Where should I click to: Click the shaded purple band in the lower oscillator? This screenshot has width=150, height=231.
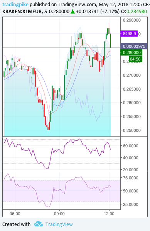click(61, 191)
